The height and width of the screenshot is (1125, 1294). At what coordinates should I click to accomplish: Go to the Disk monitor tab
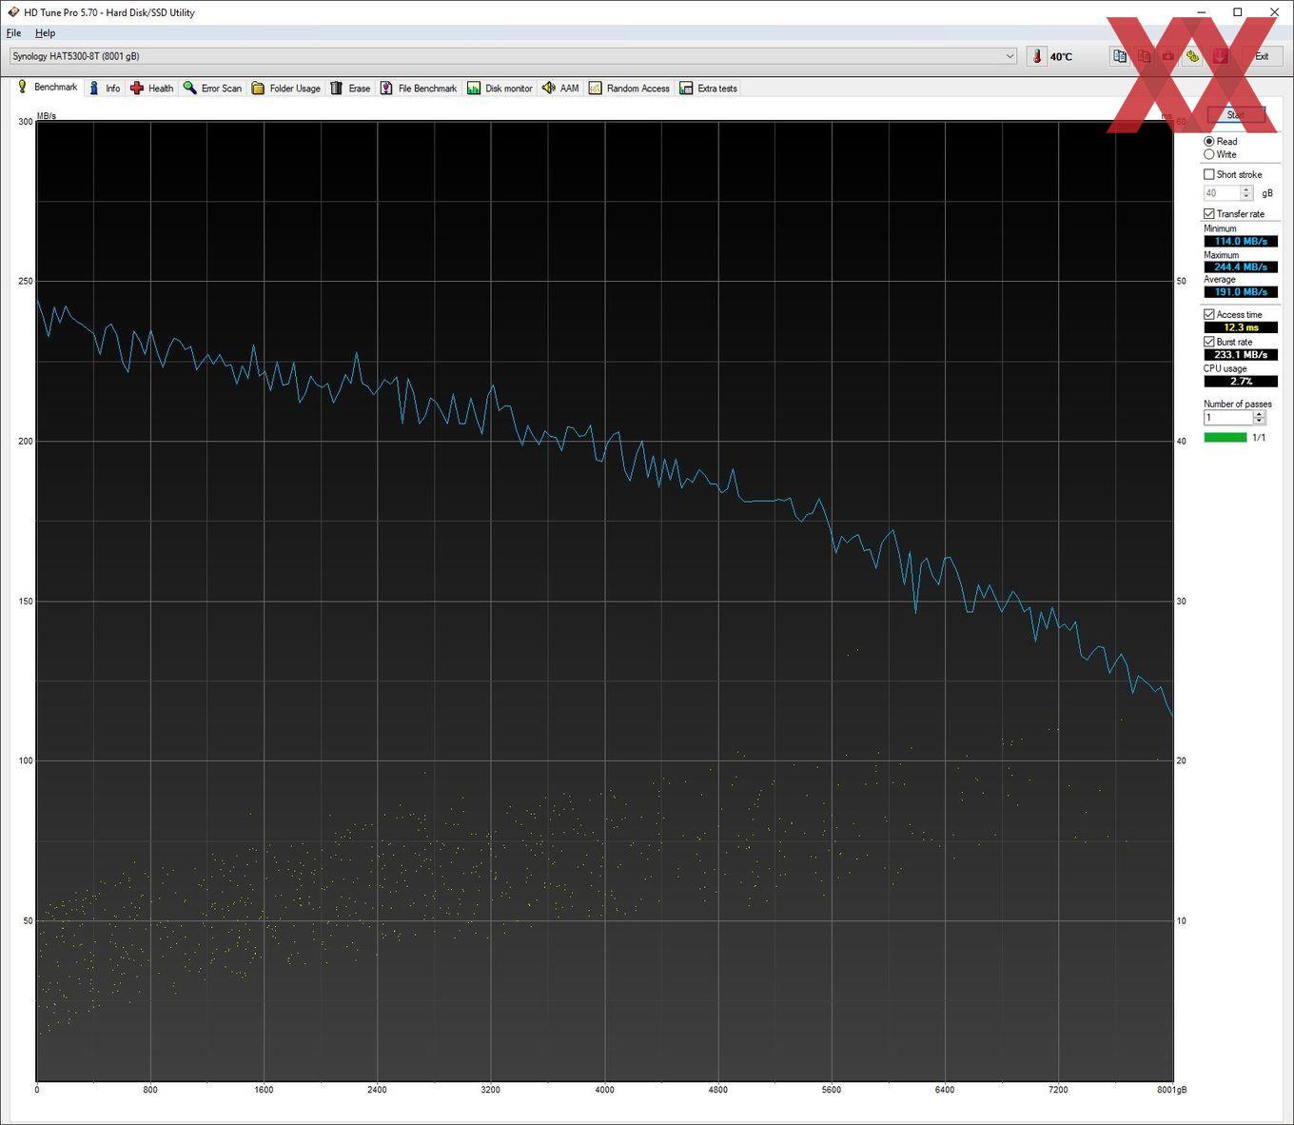[x=500, y=89]
